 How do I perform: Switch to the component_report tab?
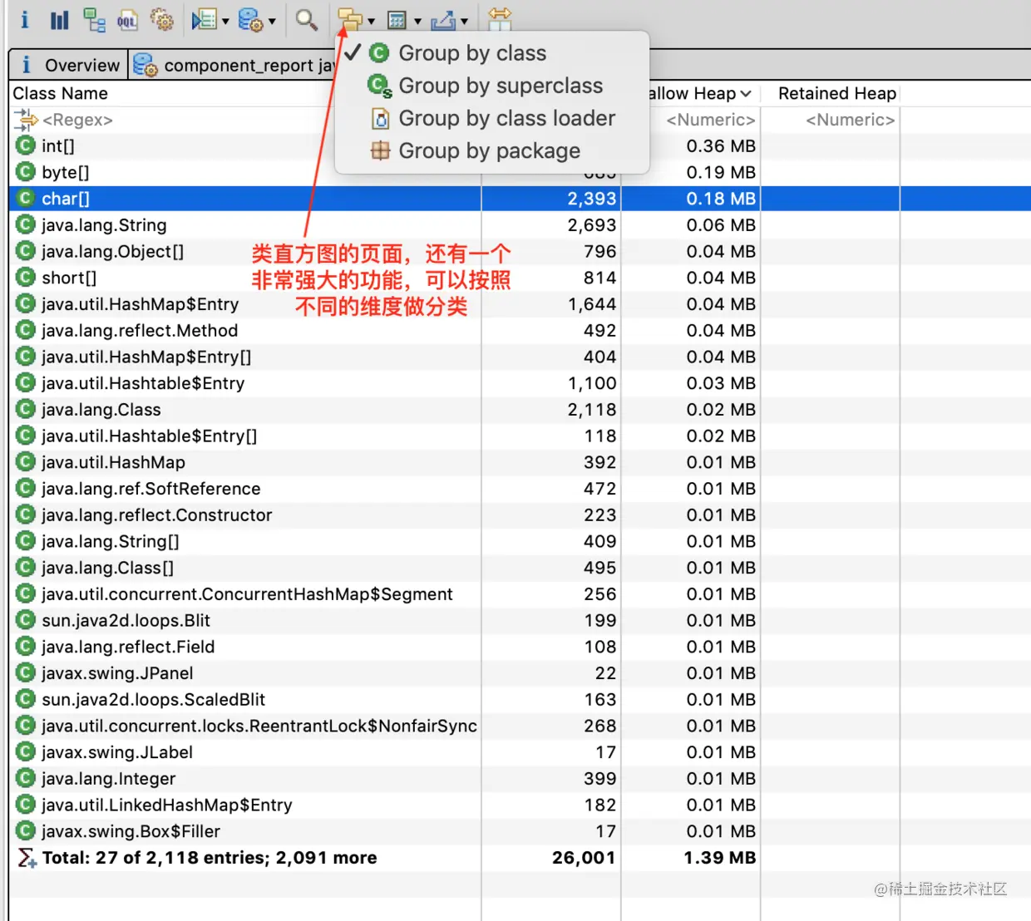click(x=233, y=65)
